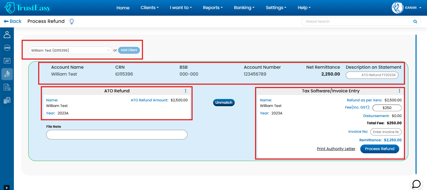Open the ATO Refund three-dot menu

[x=186, y=91]
